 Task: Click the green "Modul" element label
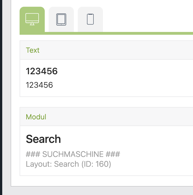(x=36, y=117)
